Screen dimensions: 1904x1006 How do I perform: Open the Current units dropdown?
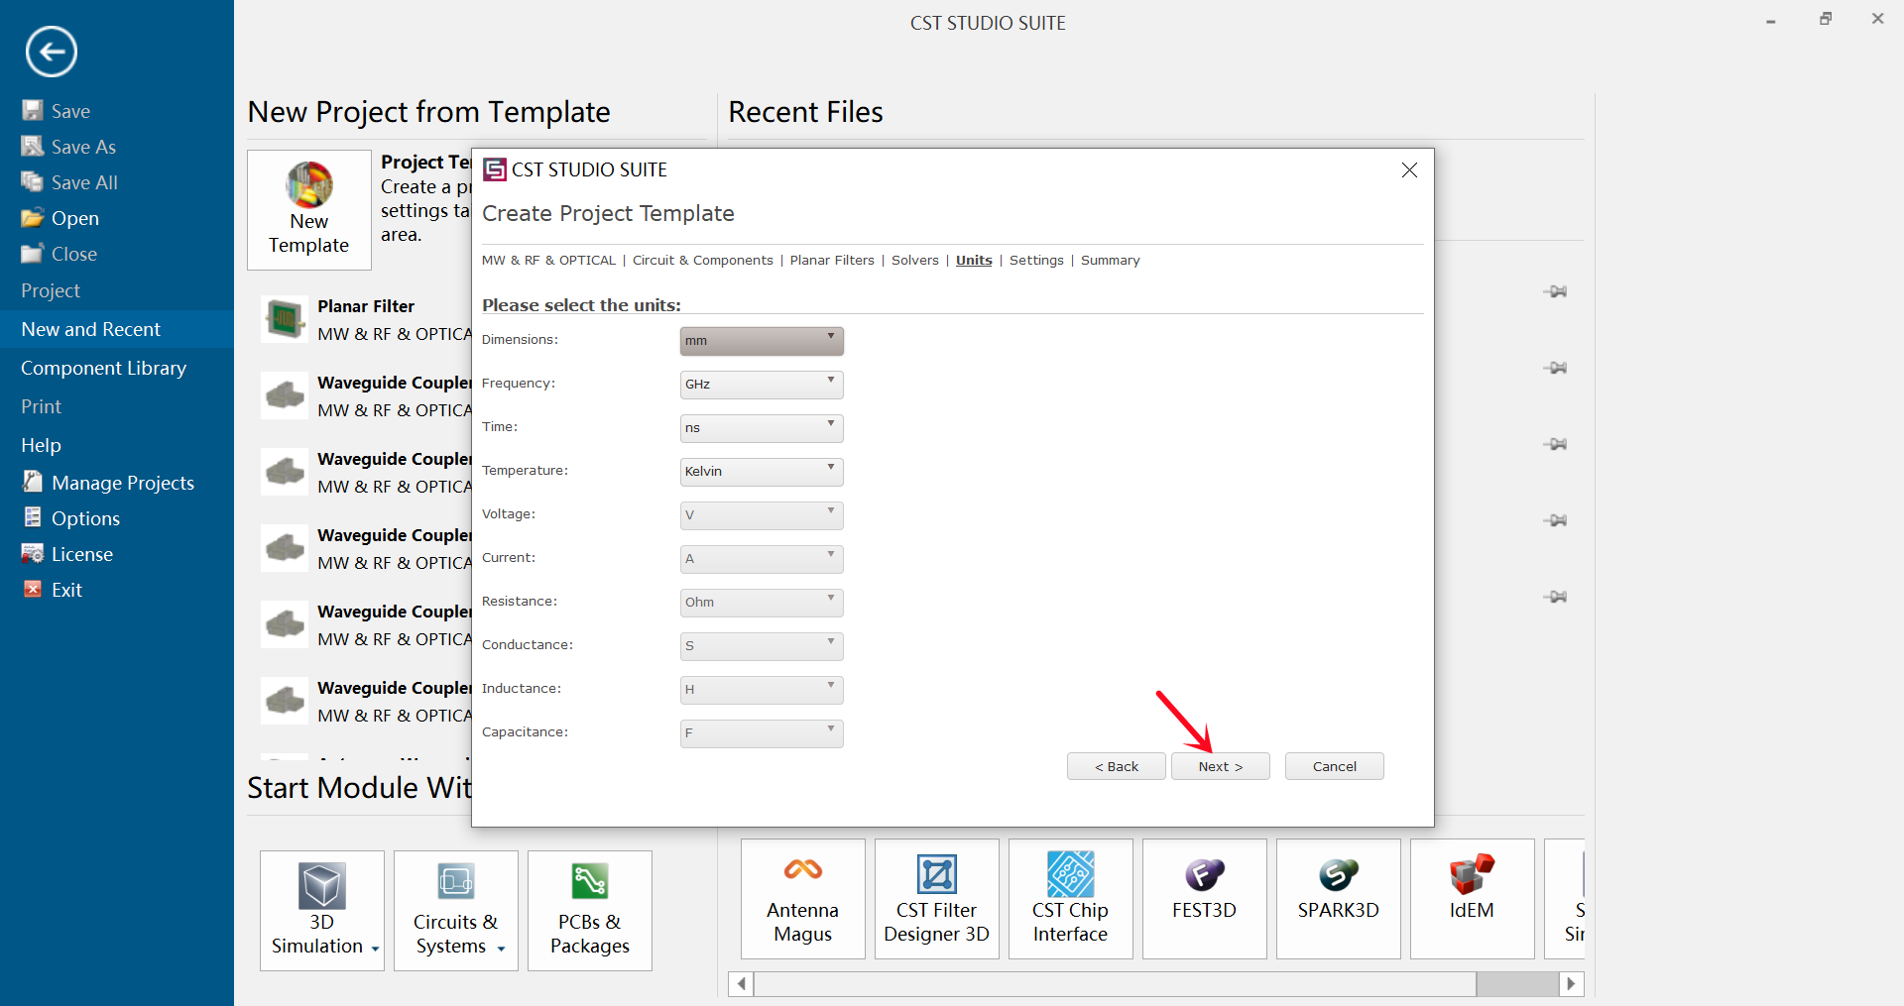762,559
